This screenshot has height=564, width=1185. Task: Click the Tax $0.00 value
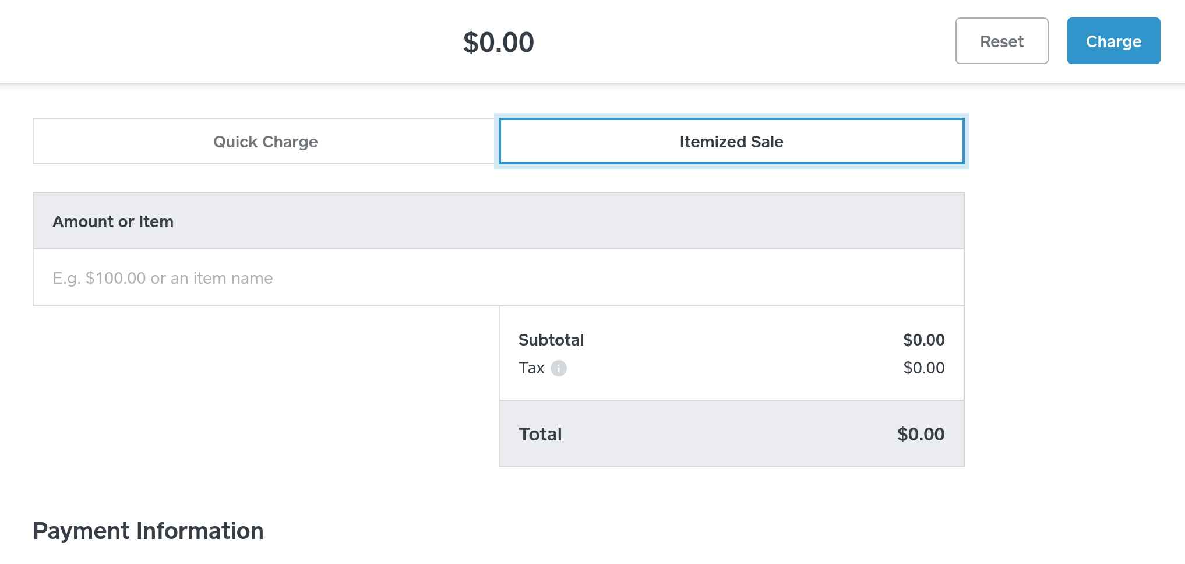[x=923, y=368]
